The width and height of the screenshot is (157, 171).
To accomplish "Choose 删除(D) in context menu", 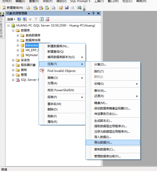I will 62,109.
